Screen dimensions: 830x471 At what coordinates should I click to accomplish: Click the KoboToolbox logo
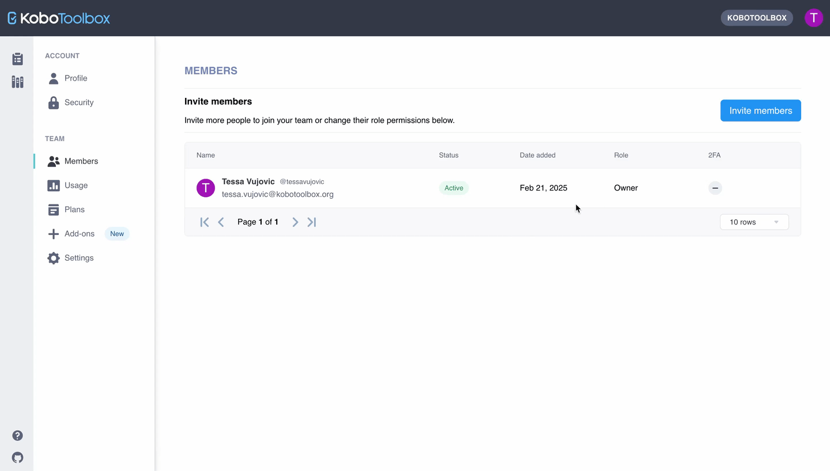coord(58,18)
